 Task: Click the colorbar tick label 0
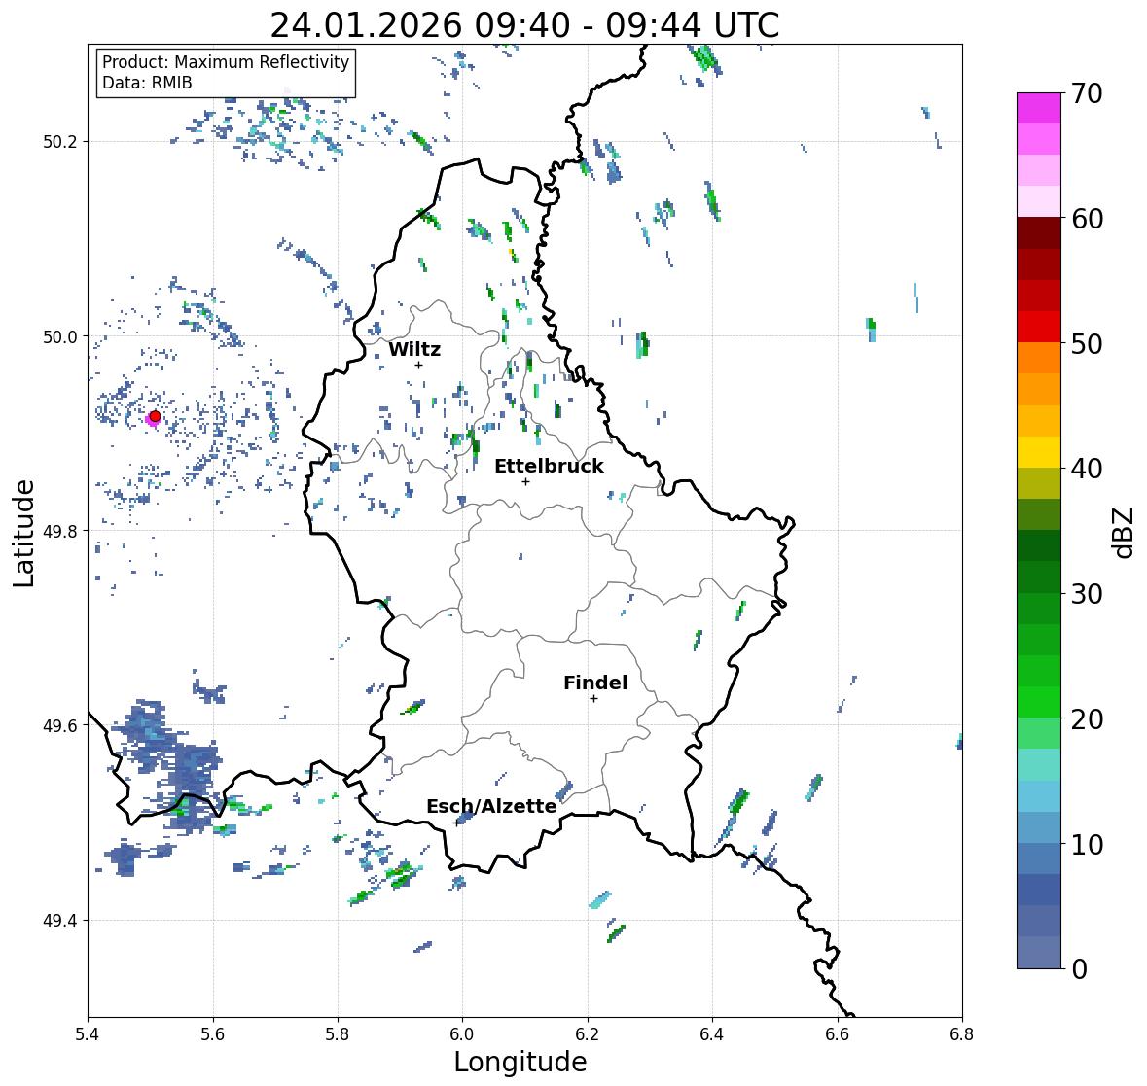[x=1079, y=969]
